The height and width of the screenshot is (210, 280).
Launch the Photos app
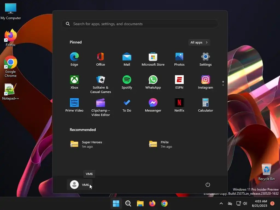tap(179, 59)
